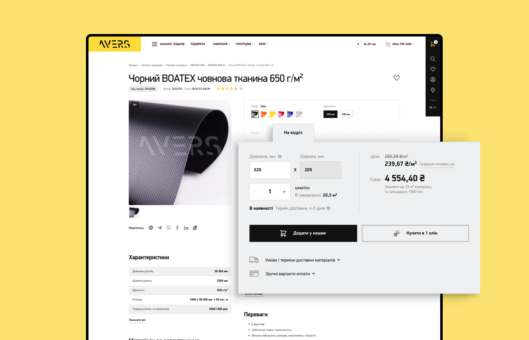
Task: Expand Зручні варіанти оплати section
Action: pyautogui.click(x=290, y=274)
